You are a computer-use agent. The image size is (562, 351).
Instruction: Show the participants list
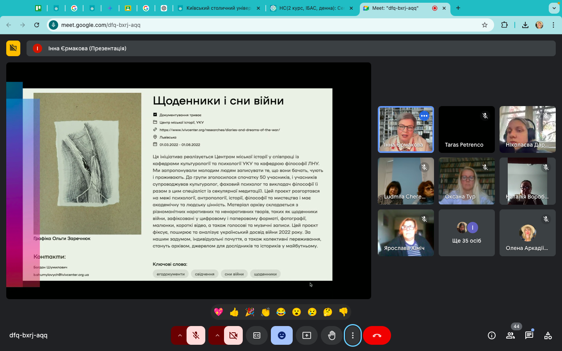[510, 335]
